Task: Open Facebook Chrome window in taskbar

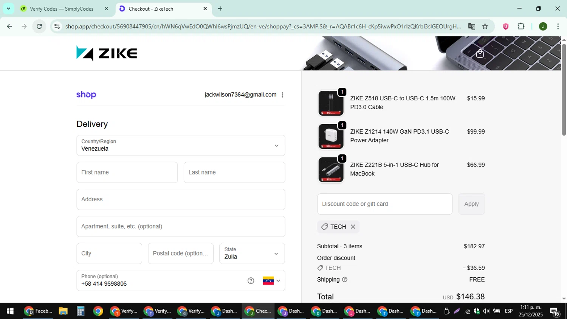Action: coord(38,311)
